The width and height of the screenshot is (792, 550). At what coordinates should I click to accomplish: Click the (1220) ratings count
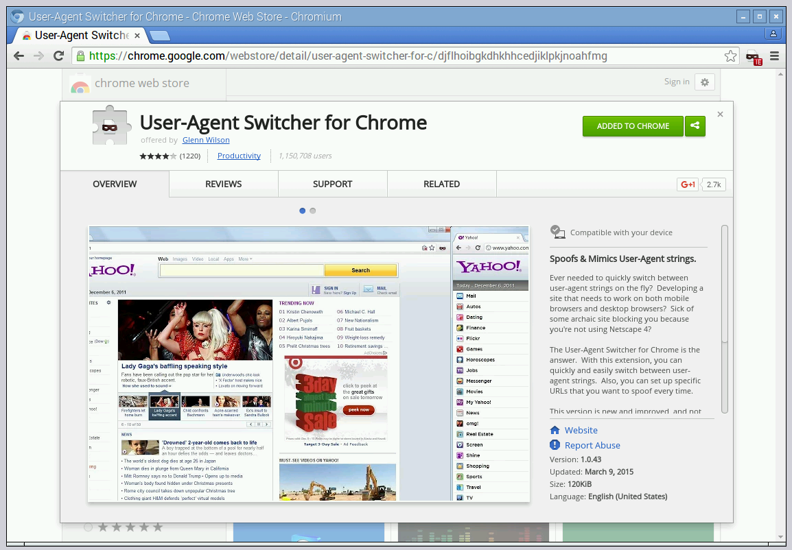[x=190, y=156]
